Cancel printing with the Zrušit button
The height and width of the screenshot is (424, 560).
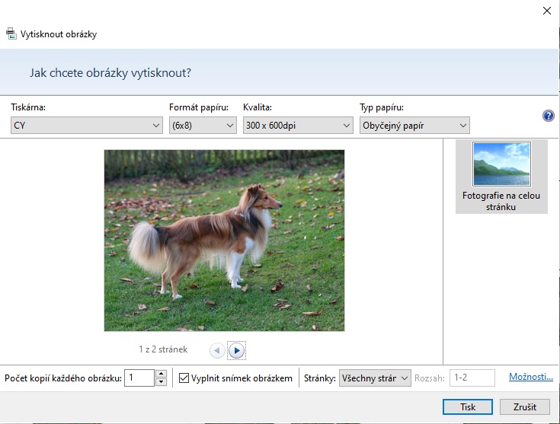click(525, 406)
